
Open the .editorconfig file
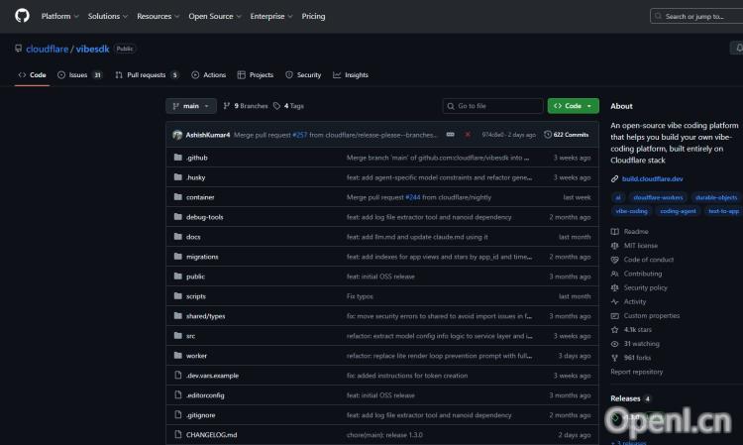tap(205, 395)
